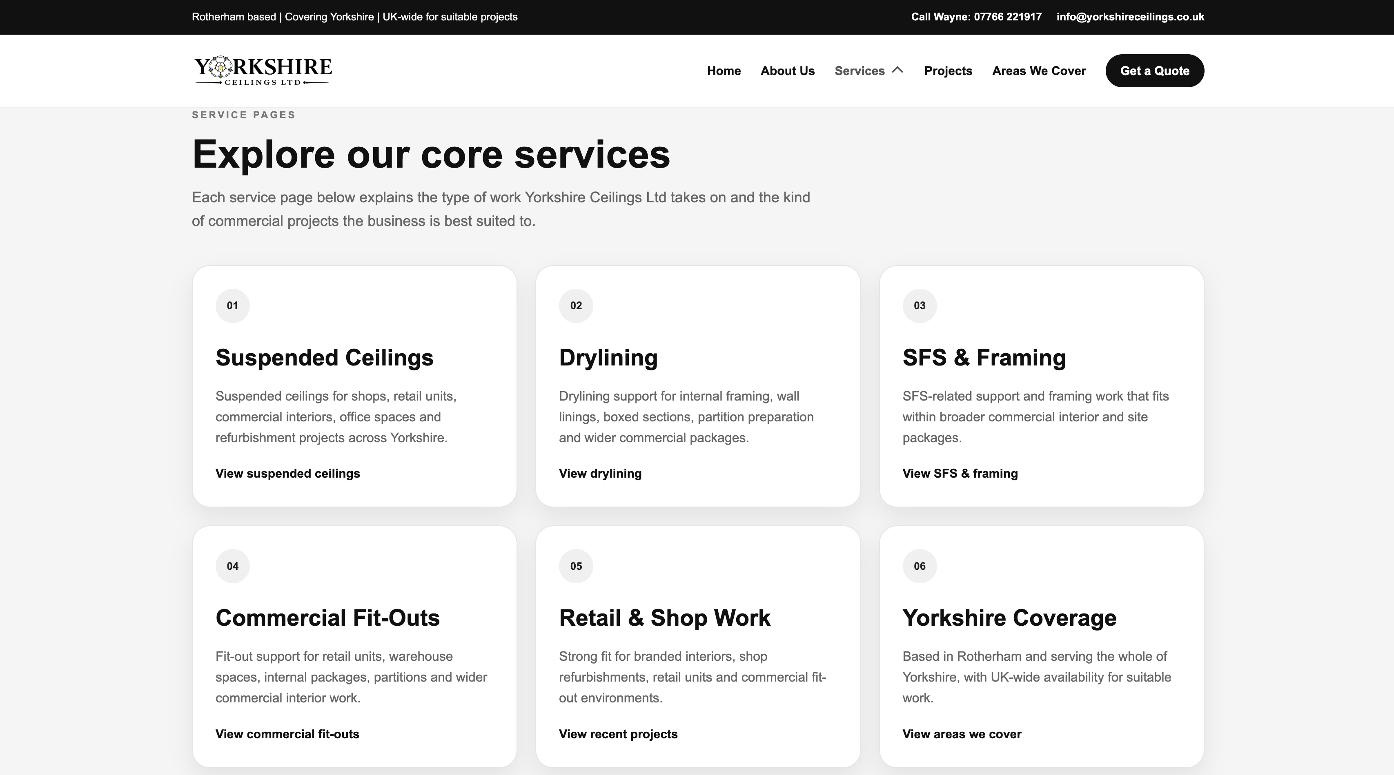Viewport: 1394px width, 775px height.
Task: Click the 03 number badge
Action: [920, 306]
